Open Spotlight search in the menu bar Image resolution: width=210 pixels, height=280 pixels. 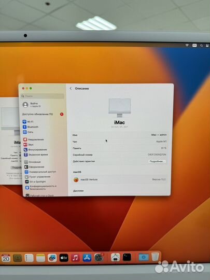[201, 46]
